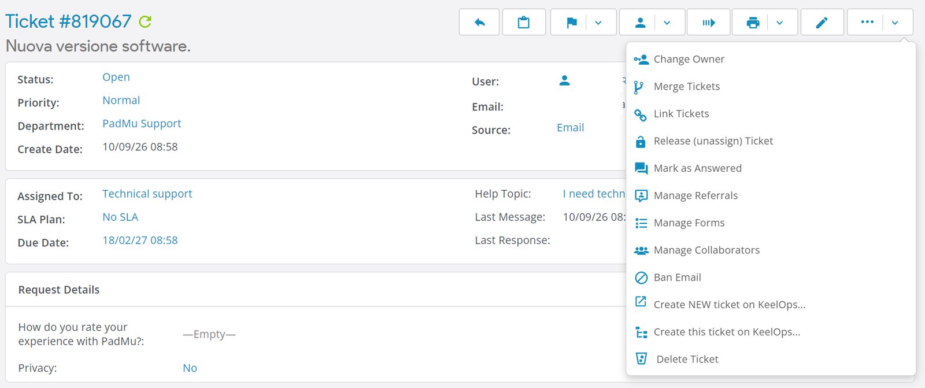Open the clipboard tasks toolbar button
Screen dimensions: 925x388
524,23
